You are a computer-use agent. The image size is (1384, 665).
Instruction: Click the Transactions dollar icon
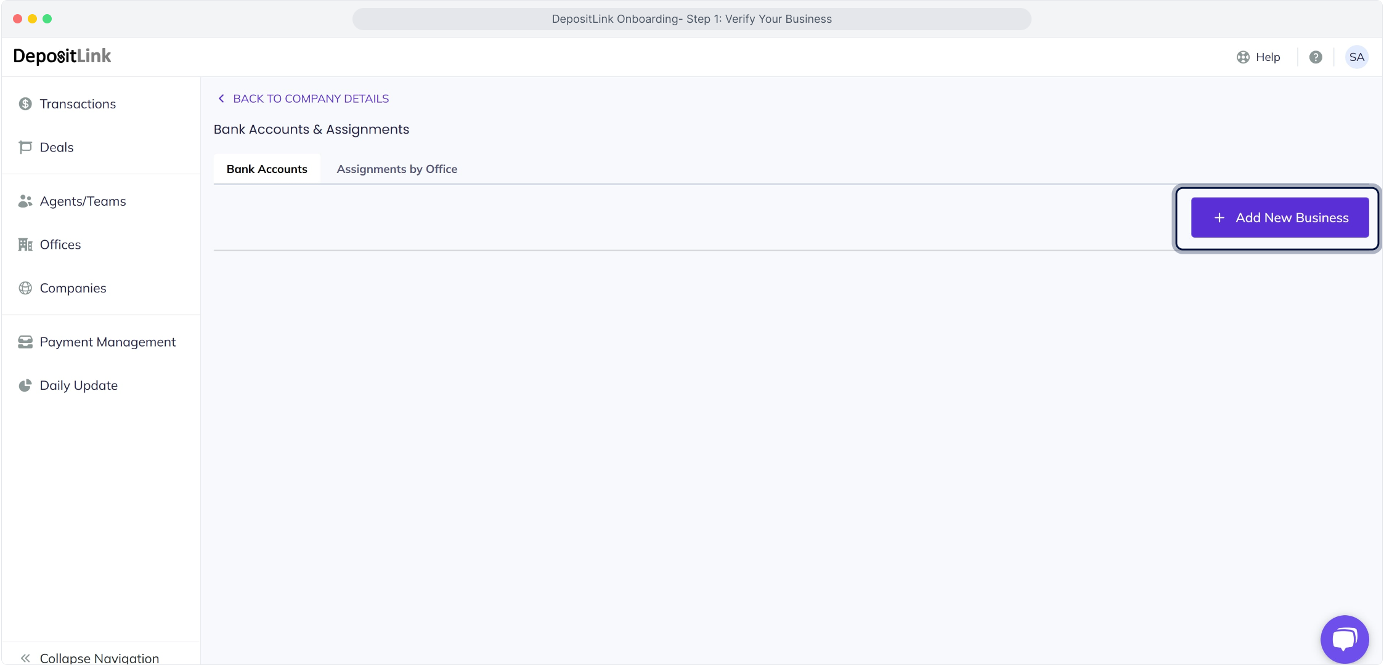click(25, 104)
